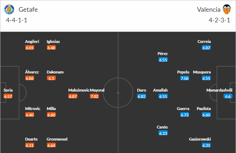Screen dimensions: 236x153
Task: Select Valencia player Canós
Action: (162, 127)
